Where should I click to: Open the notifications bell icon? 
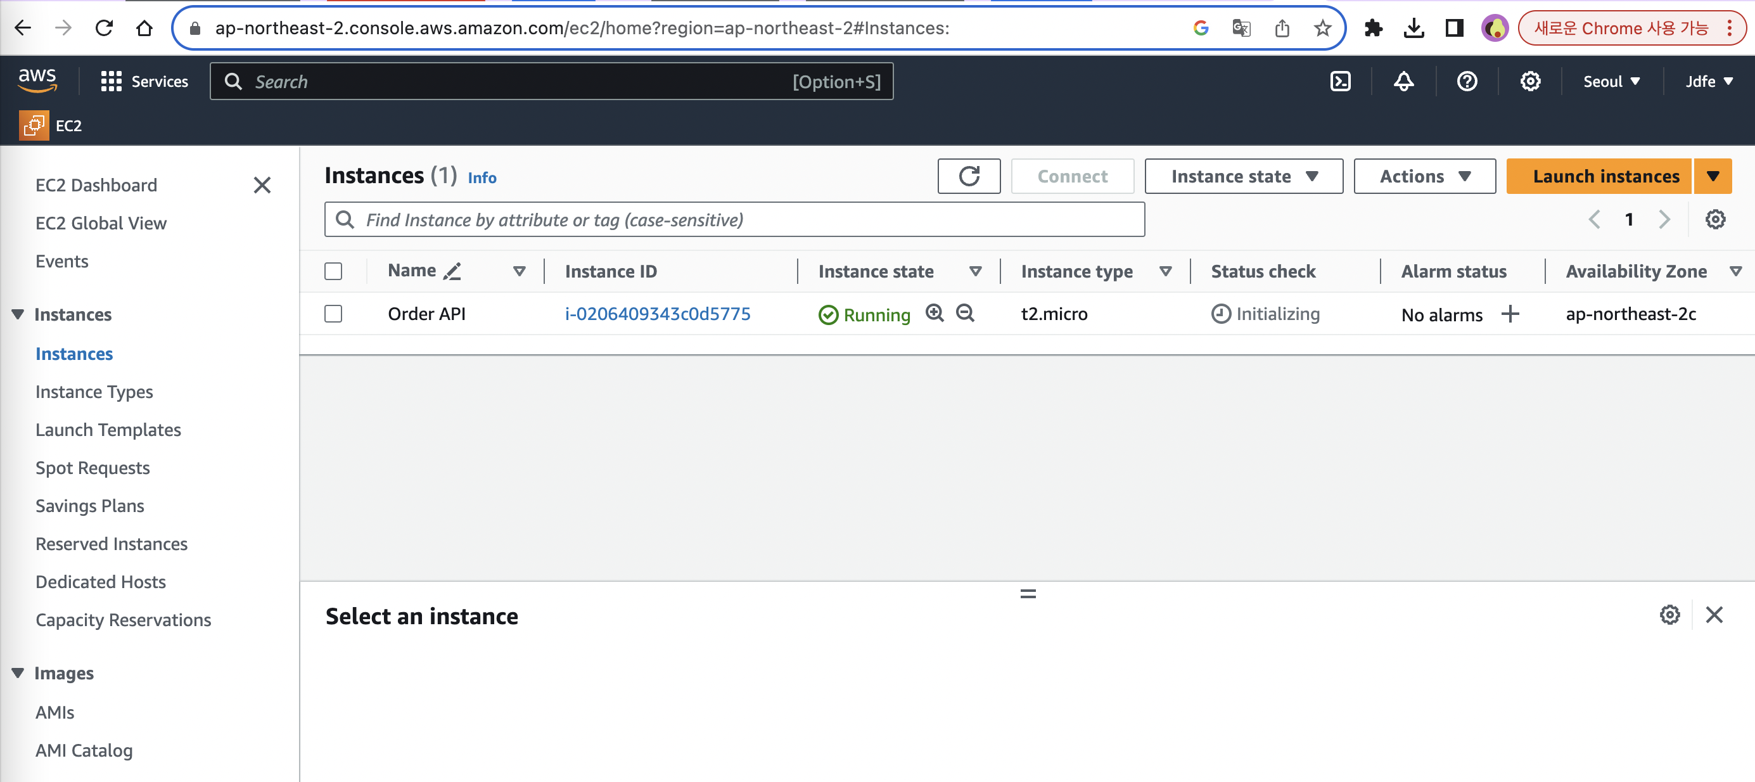1403,82
